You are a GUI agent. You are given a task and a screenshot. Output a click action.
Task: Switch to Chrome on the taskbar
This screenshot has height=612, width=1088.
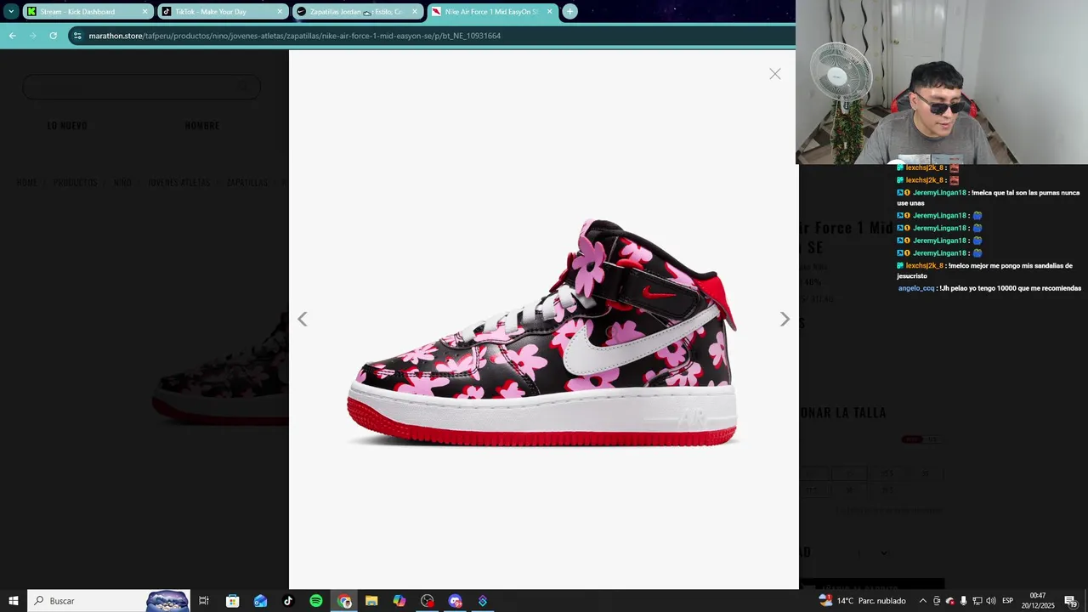pos(344,601)
